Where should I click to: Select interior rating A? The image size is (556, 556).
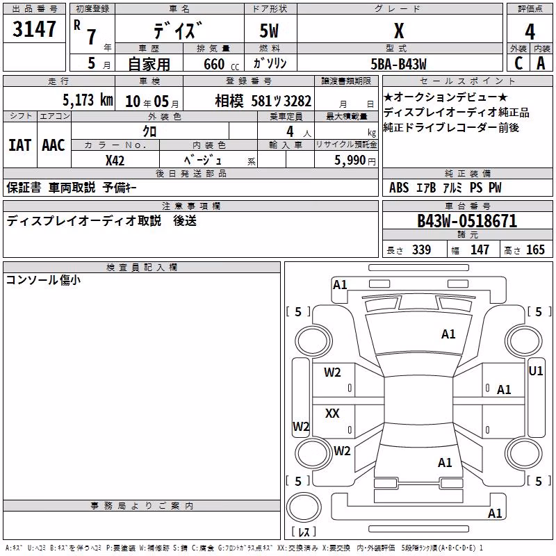coord(541,63)
